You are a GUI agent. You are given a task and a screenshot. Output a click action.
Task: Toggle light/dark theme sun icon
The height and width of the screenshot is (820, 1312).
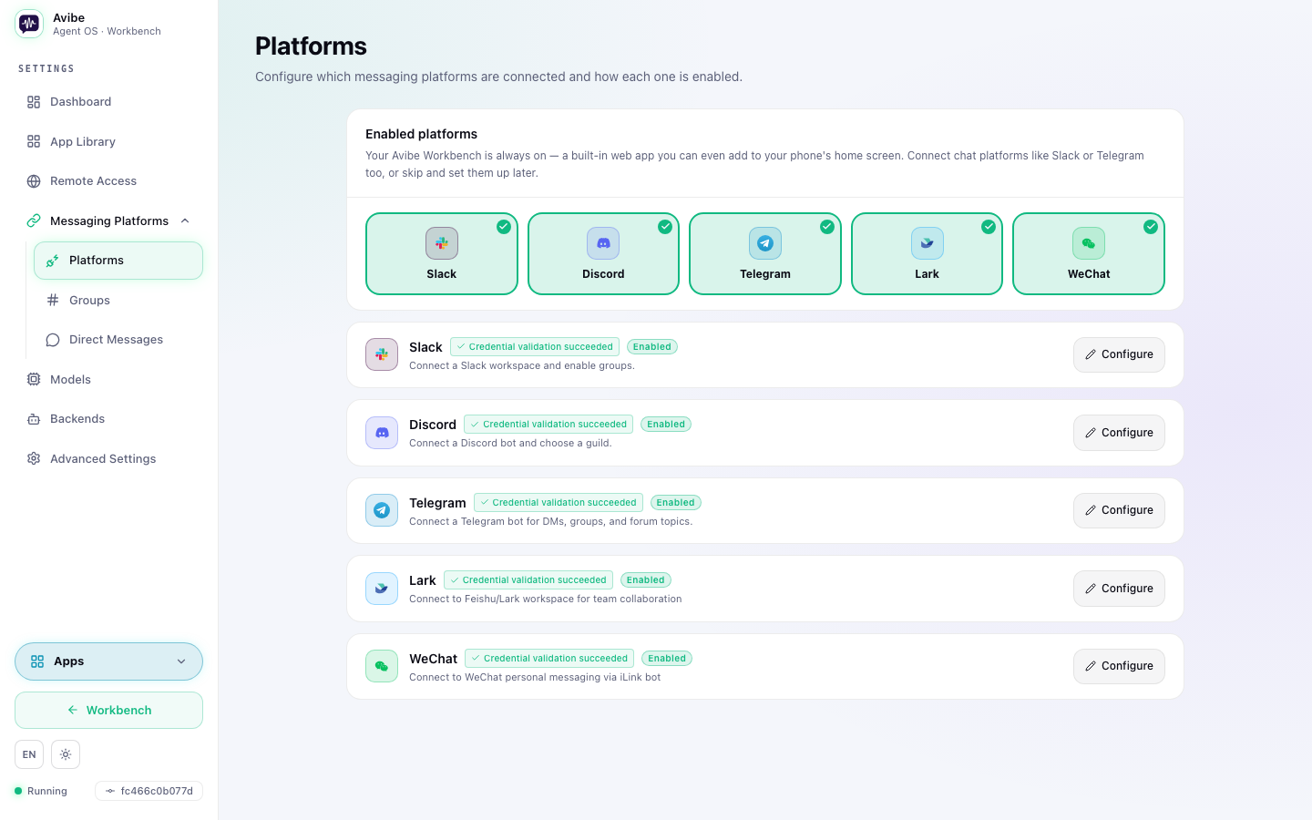66,754
